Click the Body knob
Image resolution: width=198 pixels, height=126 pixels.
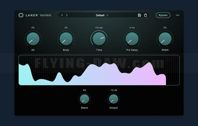pyautogui.click(x=66, y=39)
